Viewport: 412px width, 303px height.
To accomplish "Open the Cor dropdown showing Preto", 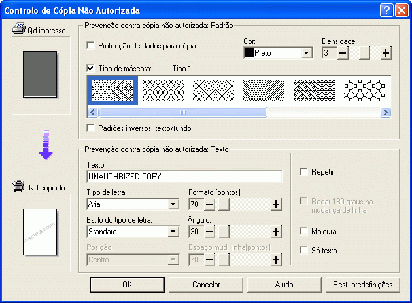I will coord(278,53).
